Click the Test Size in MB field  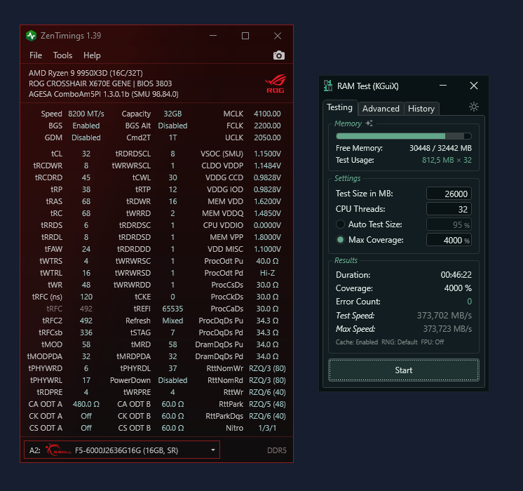(x=449, y=194)
